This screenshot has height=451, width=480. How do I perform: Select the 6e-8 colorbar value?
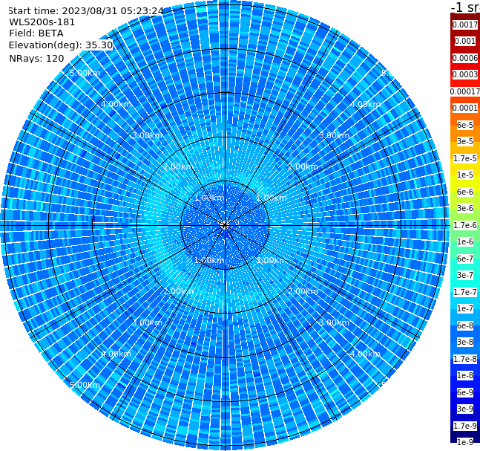(465, 325)
